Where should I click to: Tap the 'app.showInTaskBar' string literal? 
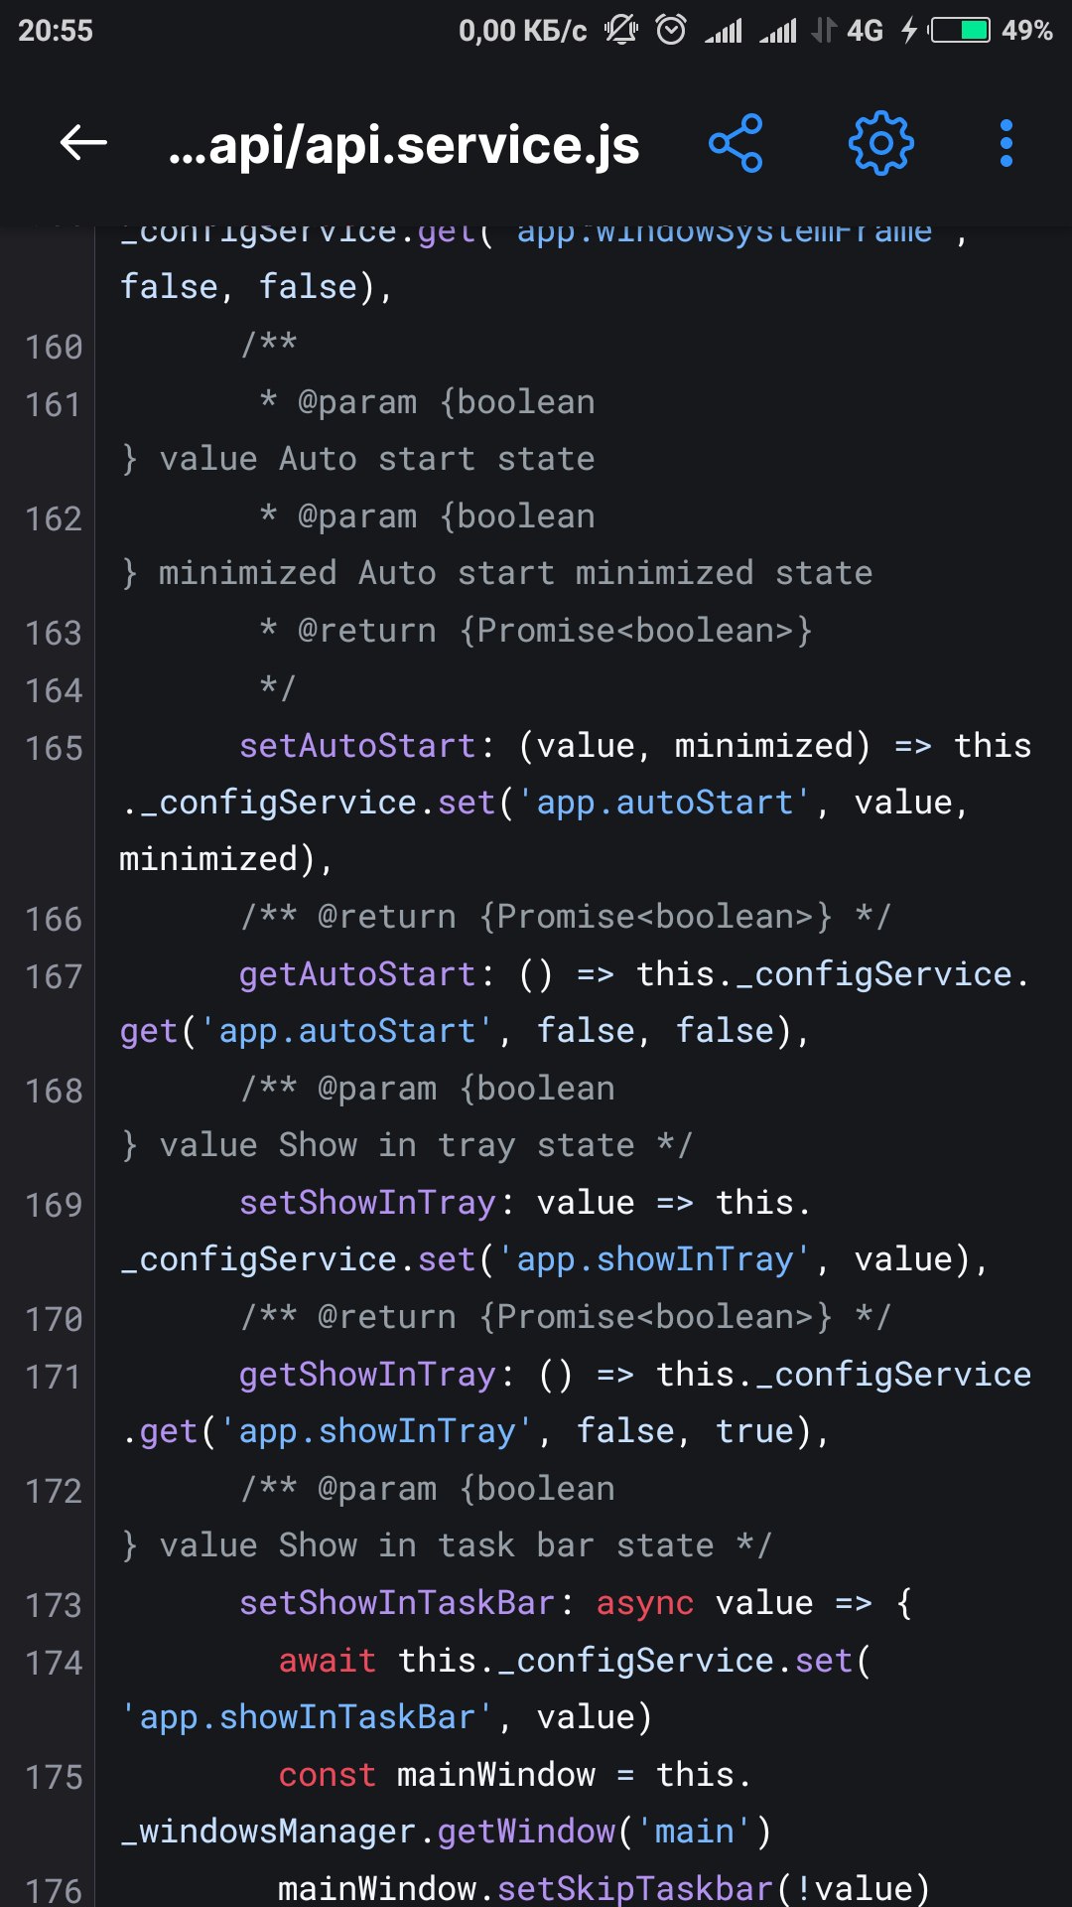coord(307,1717)
